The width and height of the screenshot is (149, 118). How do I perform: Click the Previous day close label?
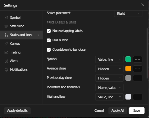[59, 78]
